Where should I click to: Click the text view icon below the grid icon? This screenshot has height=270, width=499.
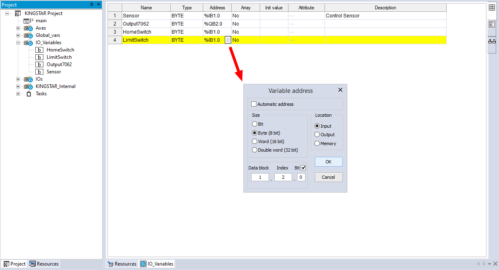point(492,24)
